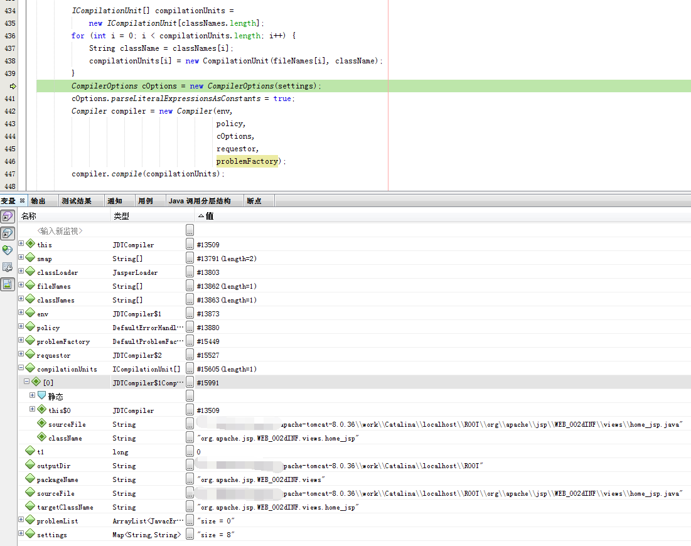This screenshot has height=546, width=691.
Task: Expand the smap variable node
Action: pos(21,257)
